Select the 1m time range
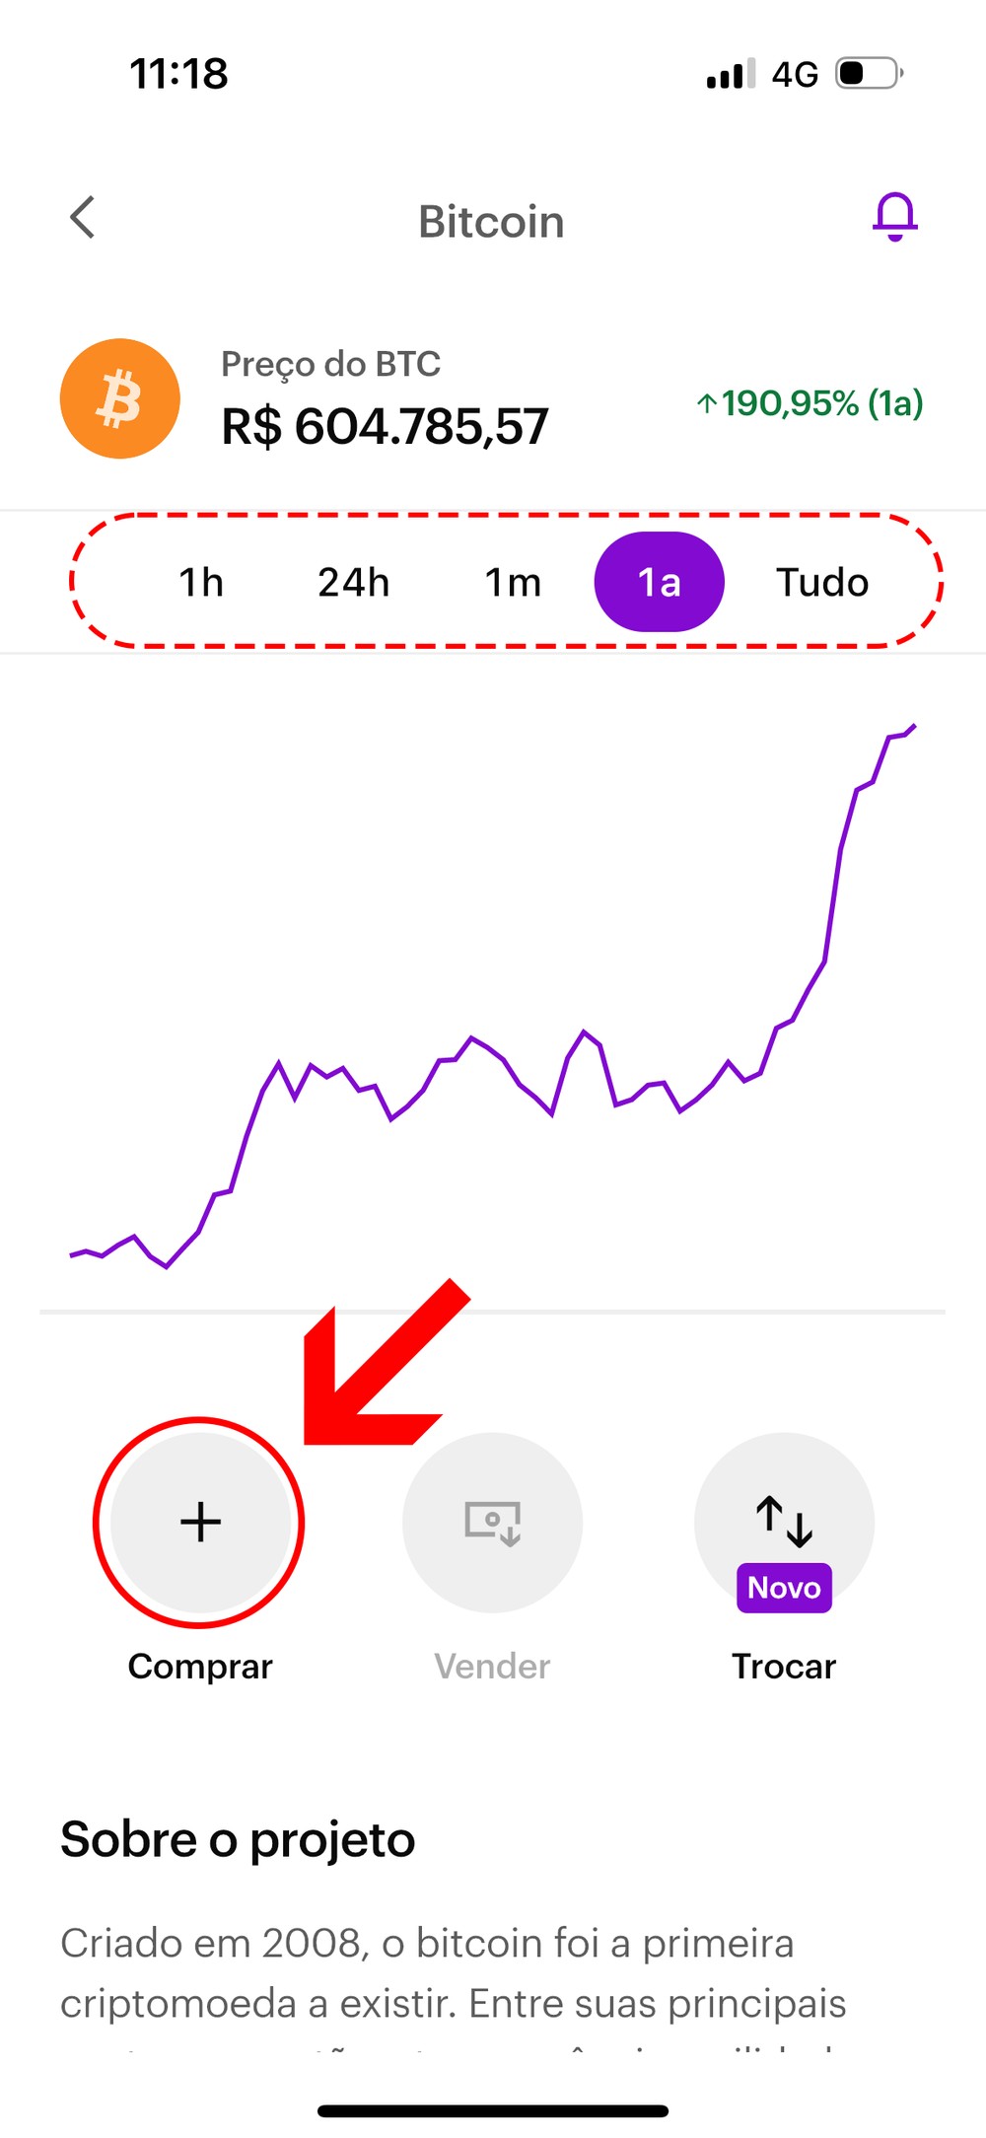This screenshot has height=2138, width=986. [513, 583]
